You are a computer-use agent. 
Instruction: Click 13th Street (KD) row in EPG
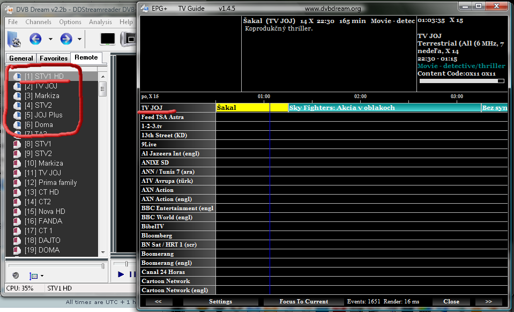[177, 135]
